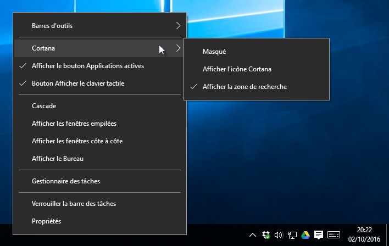Select Afficher les fenêtres côte à côte
Screen dimensions: 389x246
tap(77, 141)
